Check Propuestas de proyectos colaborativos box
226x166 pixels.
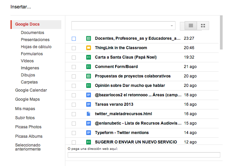pyautogui.click(x=74, y=76)
